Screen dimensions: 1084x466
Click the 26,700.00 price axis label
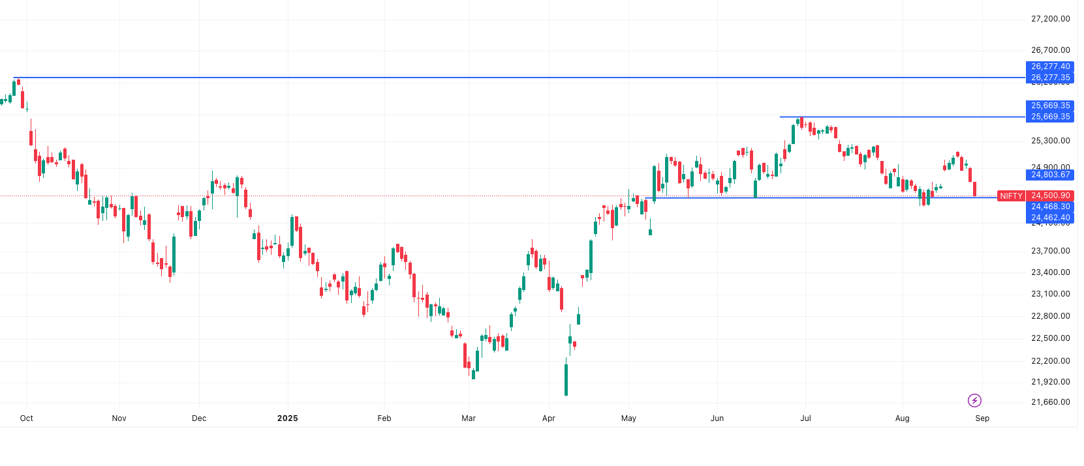[1050, 50]
